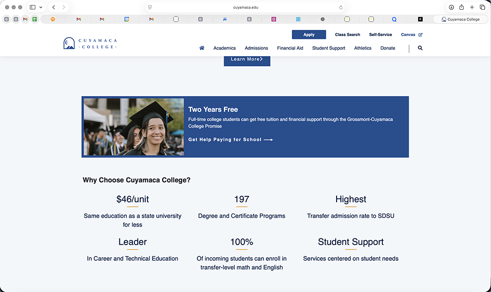Click the Cuyamaca College logo
Screen dimensions: 491x292
(x=90, y=43)
